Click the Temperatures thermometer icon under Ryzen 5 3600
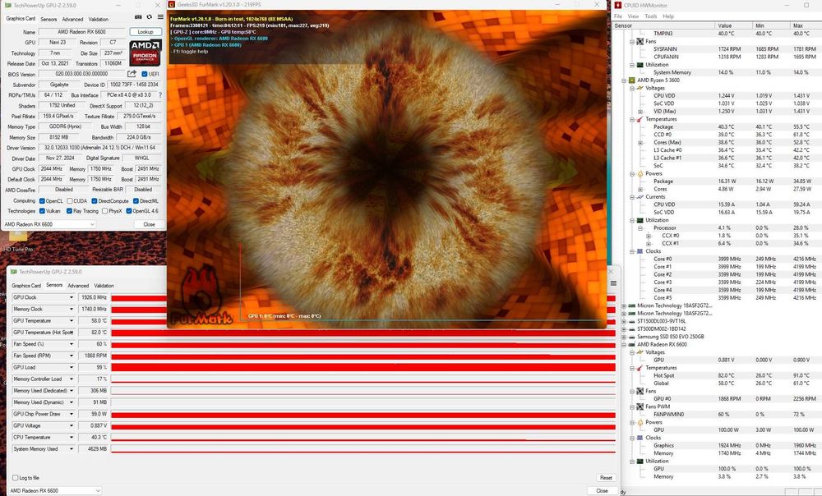 640,119
